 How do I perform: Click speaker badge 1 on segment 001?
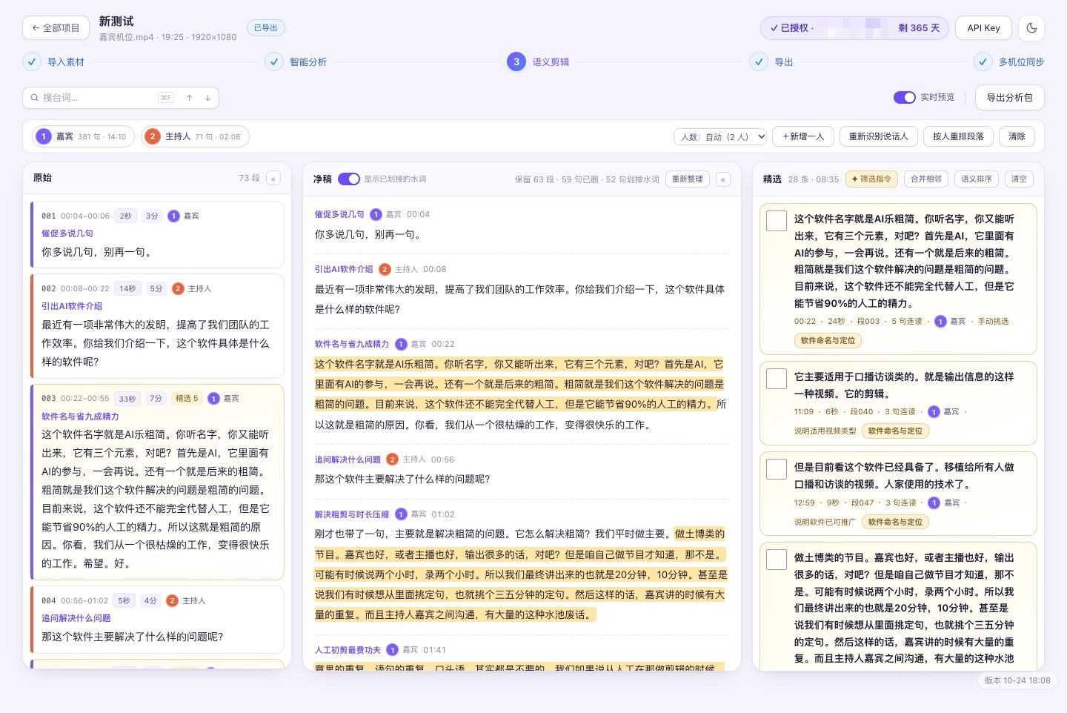click(x=173, y=216)
